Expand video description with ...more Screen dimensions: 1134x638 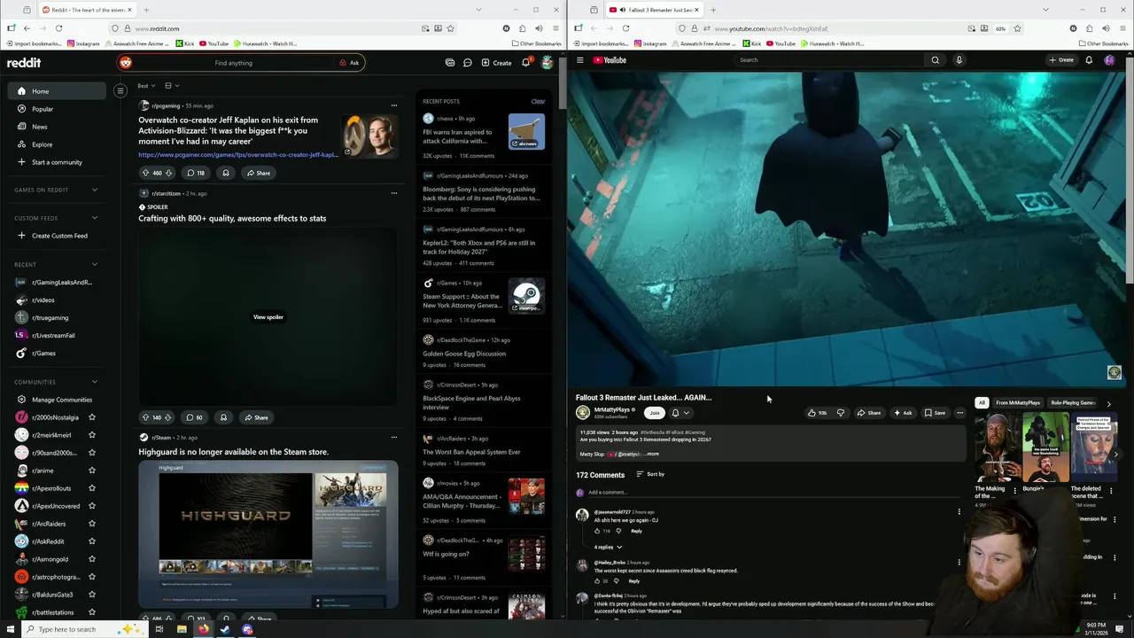coord(650,454)
